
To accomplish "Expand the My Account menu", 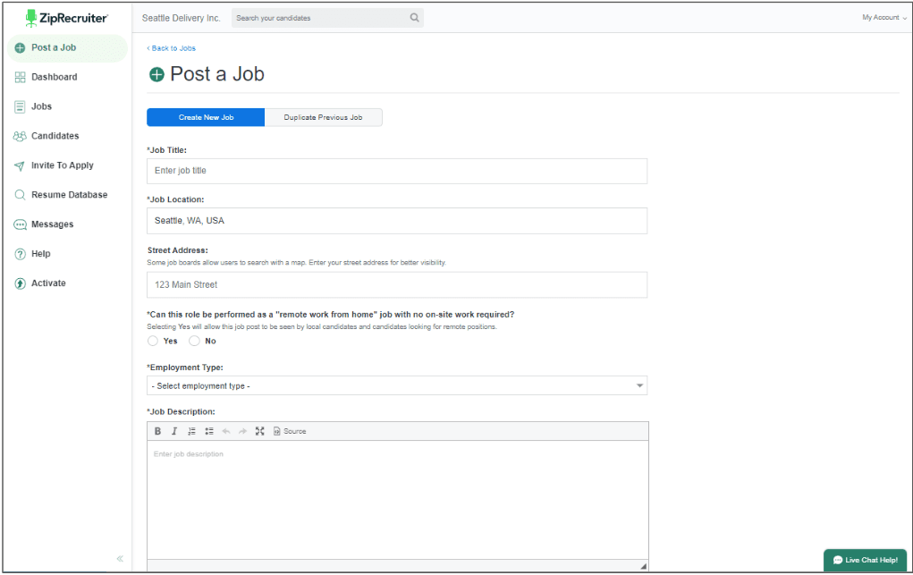I will coord(883,18).
